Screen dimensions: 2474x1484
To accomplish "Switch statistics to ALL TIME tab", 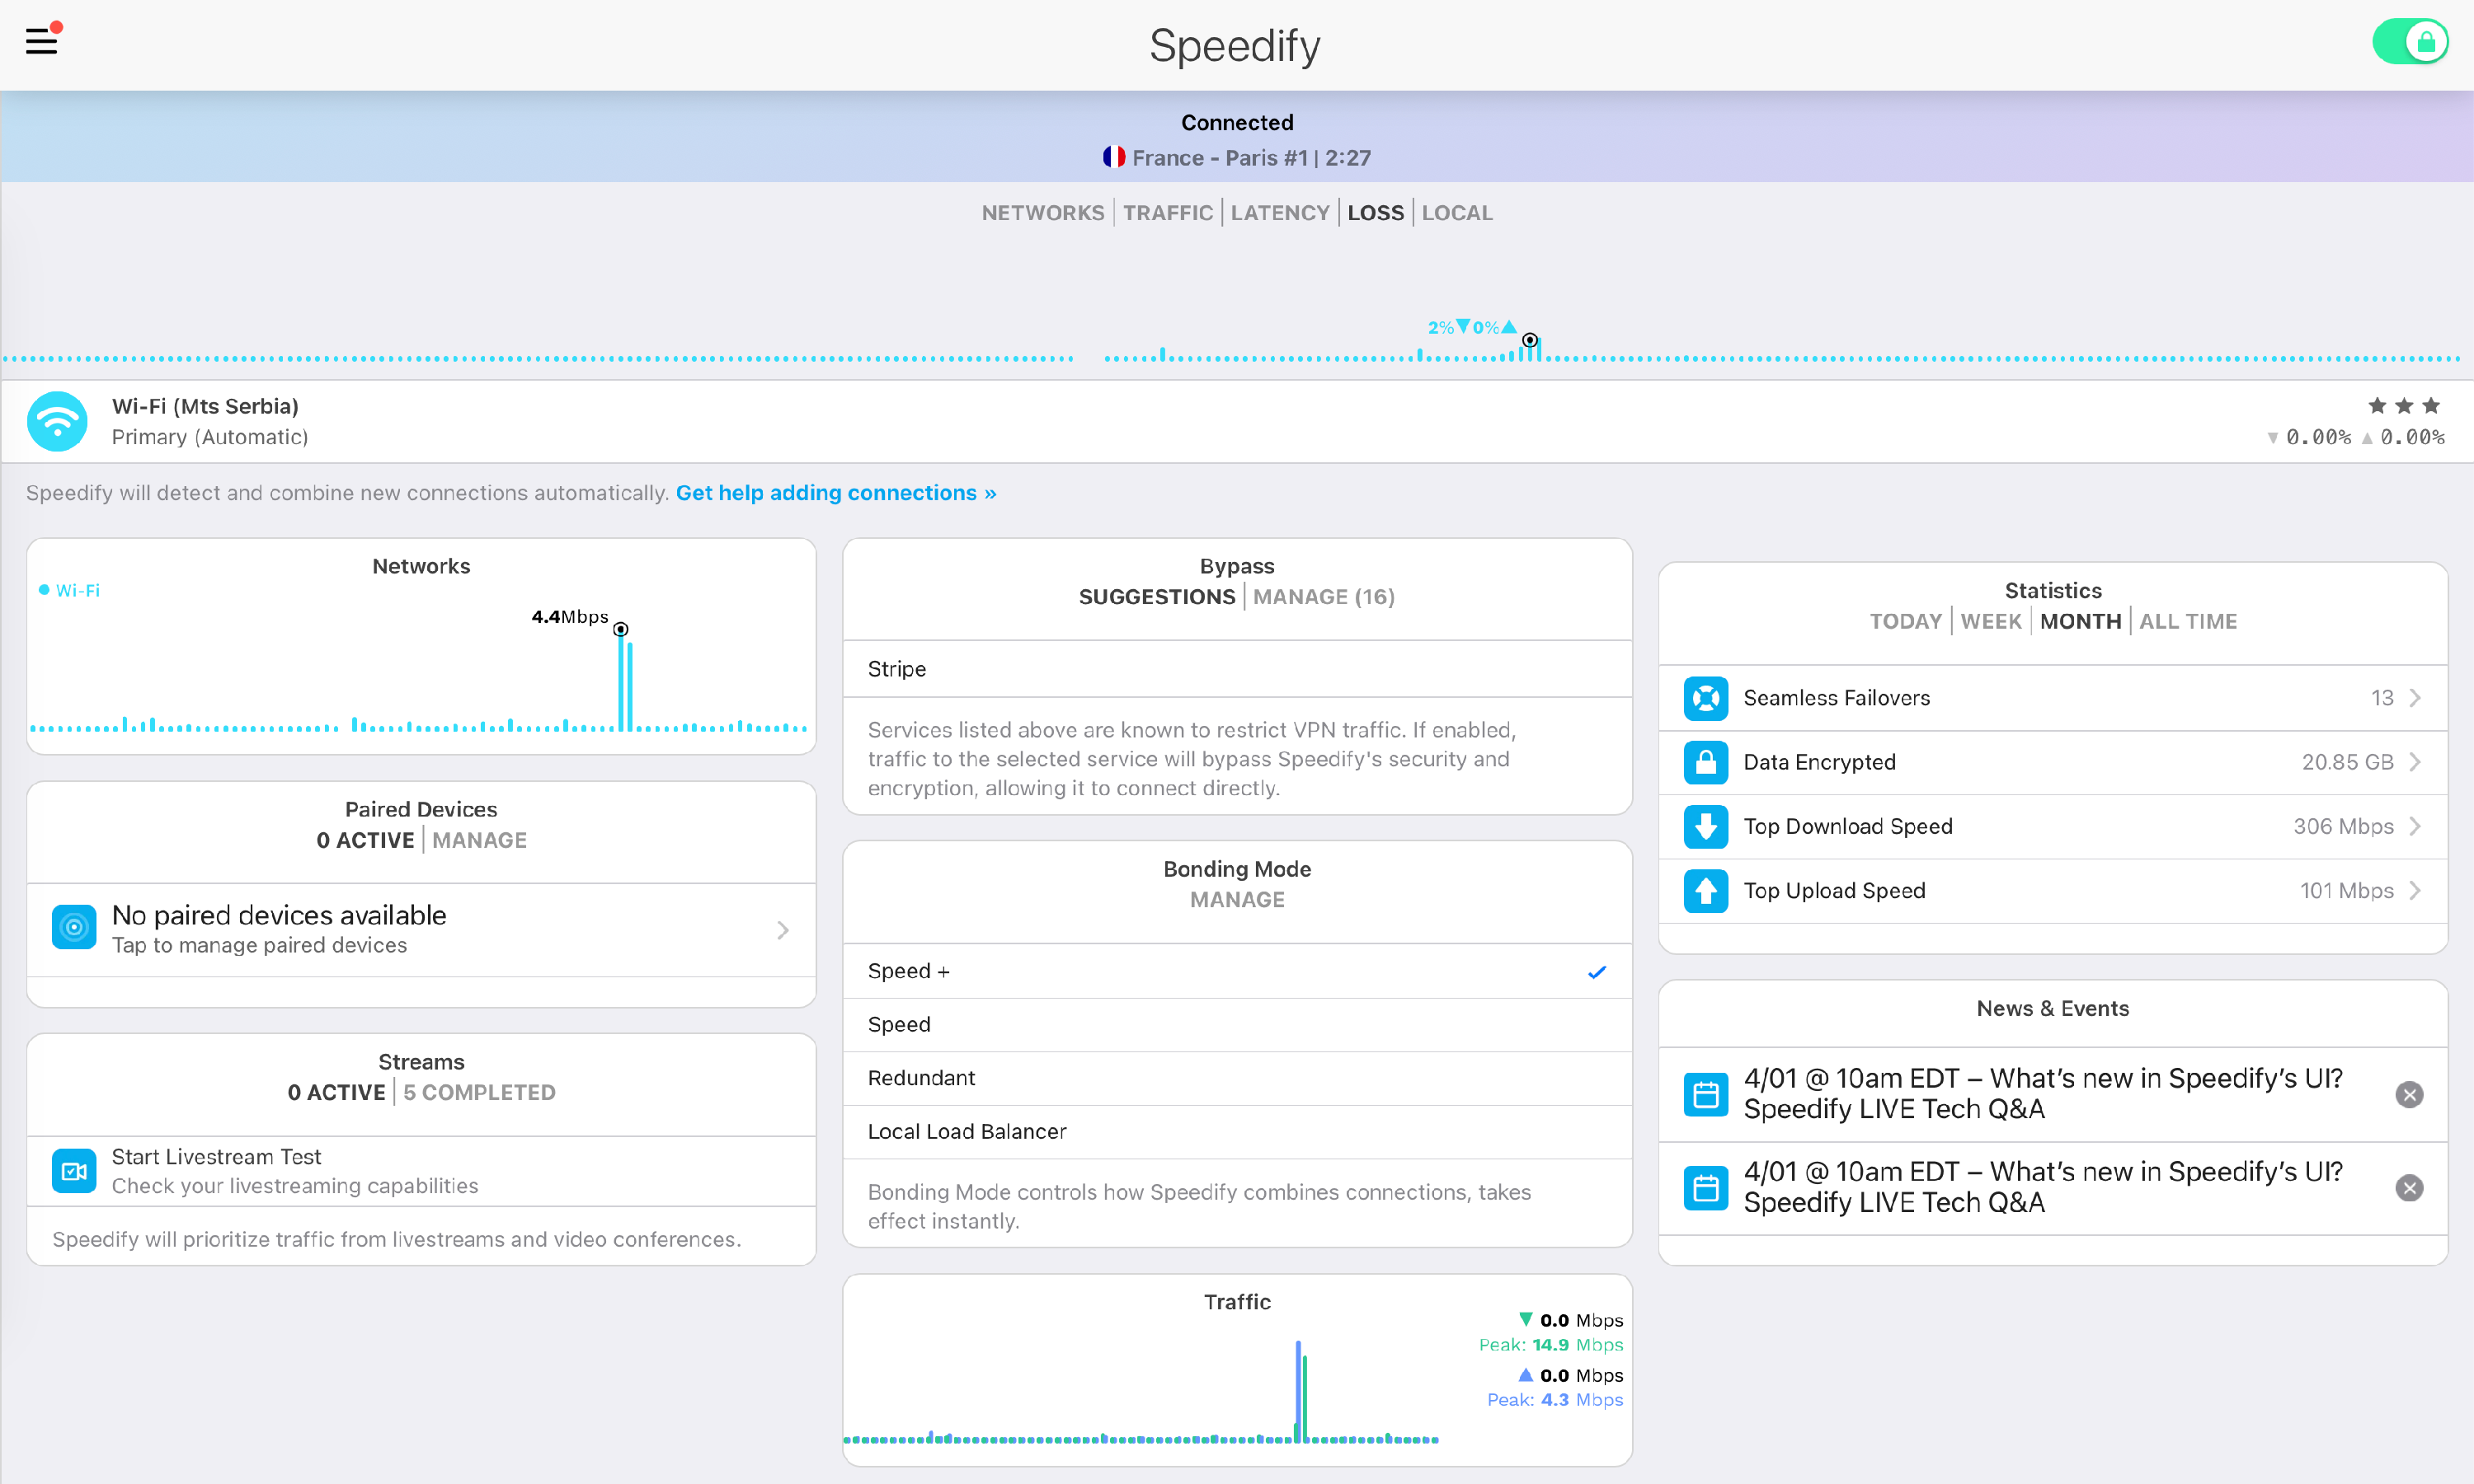I will [2188, 621].
